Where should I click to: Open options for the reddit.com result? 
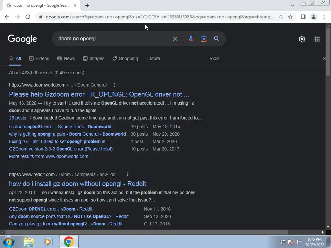pos(127,174)
